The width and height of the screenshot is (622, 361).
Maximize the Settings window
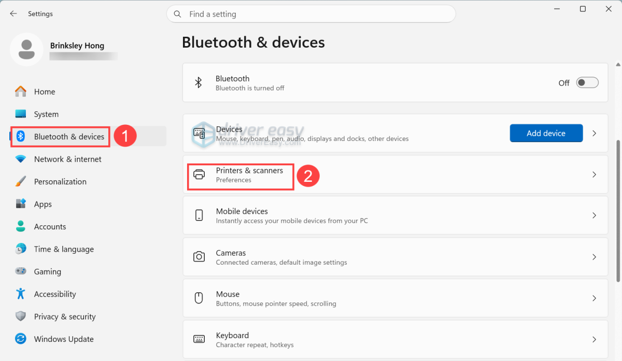click(x=583, y=9)
